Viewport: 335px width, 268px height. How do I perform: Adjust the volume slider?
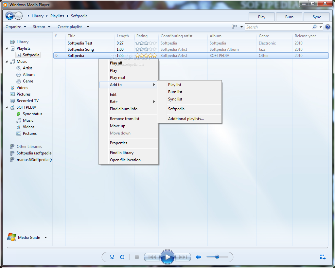coord(217,257)
